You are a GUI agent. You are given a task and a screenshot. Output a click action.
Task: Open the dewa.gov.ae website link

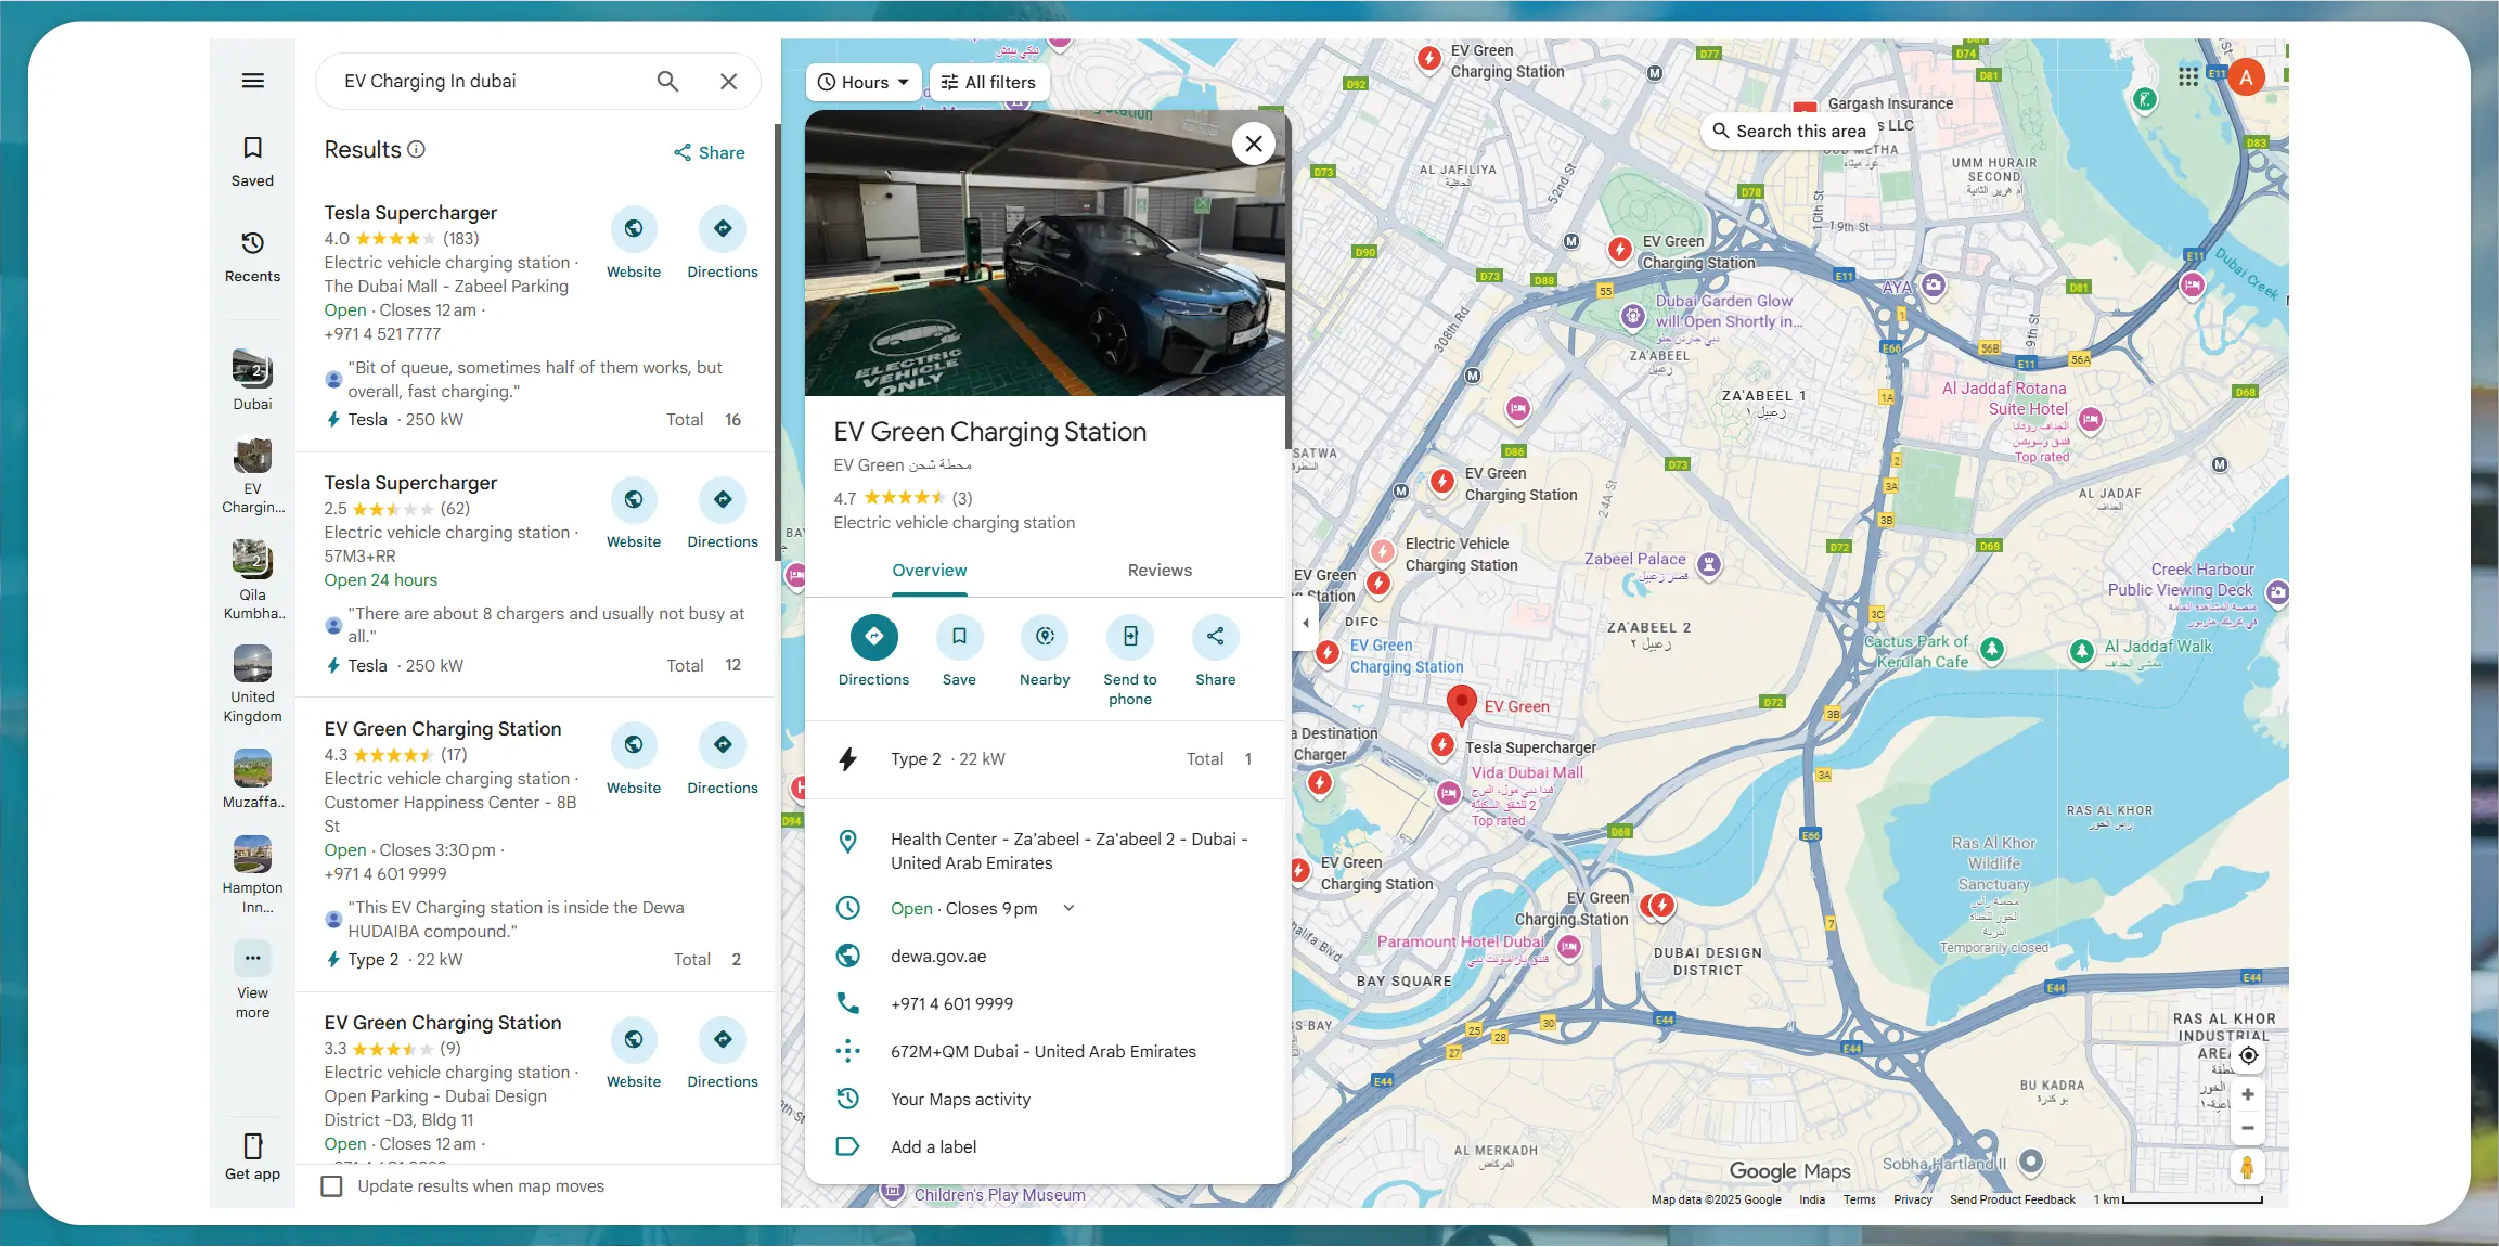tap(938, 956)
